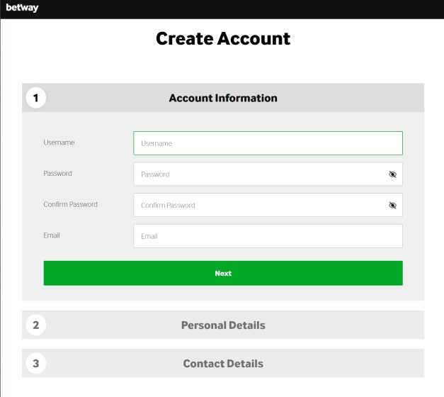The width and height of the screenshot is (444, 397).
Task: Click the Password label text
Action: [x=57, y=173]
